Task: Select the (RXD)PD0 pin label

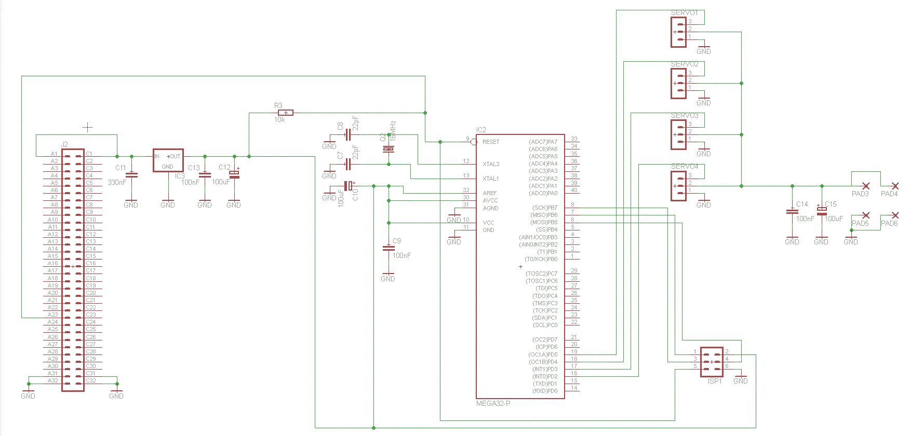Action: point(545,391)
